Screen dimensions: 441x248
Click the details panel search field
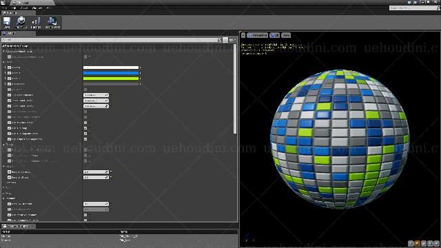112,40
